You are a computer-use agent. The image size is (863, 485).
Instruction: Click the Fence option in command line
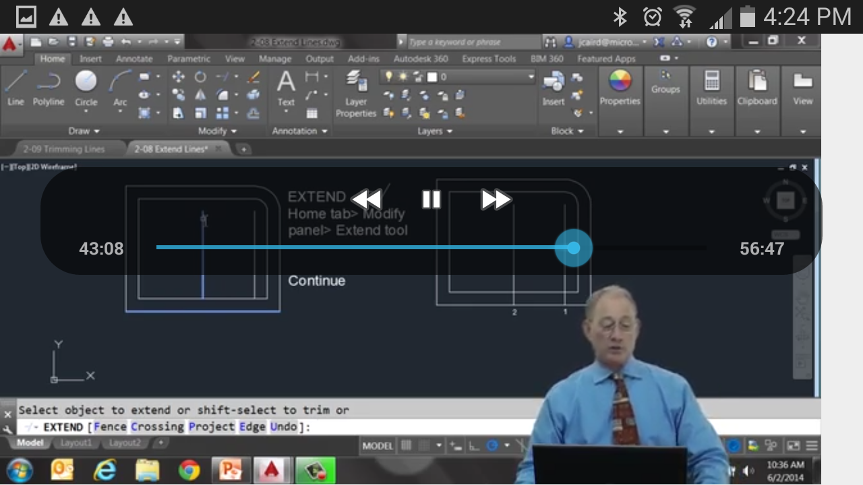[x=110, y=427]
